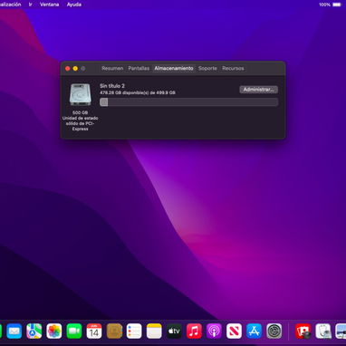Open Podcasts from the dock
The height and width of the screenshot is (346, 346).
tap(214, 332)
